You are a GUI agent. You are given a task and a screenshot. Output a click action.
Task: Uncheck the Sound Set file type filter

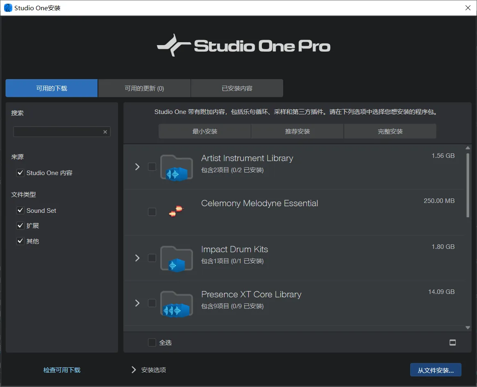click(20, 210)
